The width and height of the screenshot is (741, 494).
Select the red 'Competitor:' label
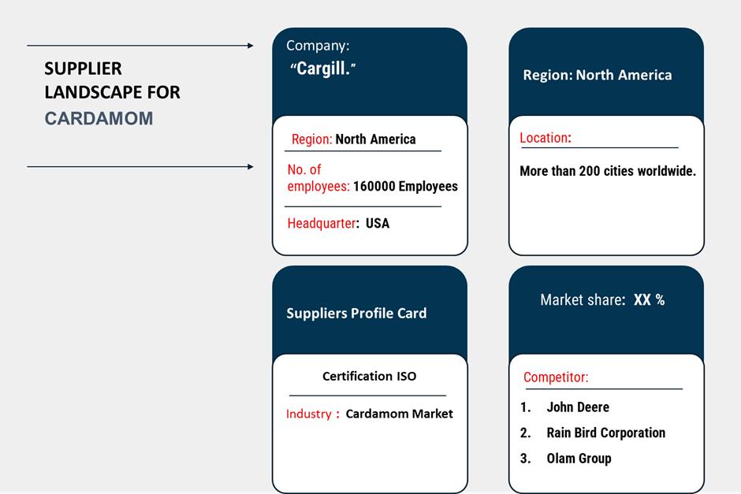[x=556, y=377]
